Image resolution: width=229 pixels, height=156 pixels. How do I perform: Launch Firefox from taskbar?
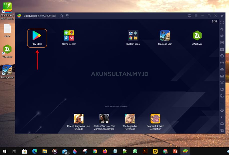(x=105, y=151)
